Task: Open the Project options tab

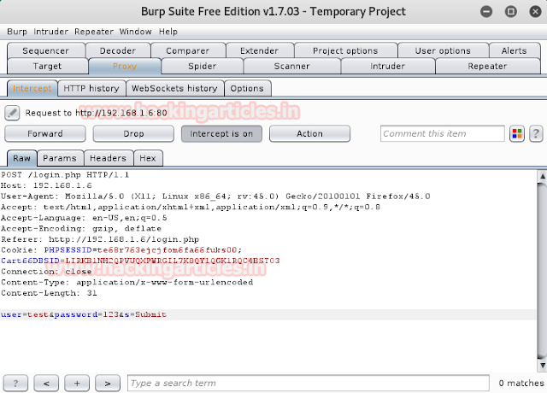Action: [x=345, y=50]
